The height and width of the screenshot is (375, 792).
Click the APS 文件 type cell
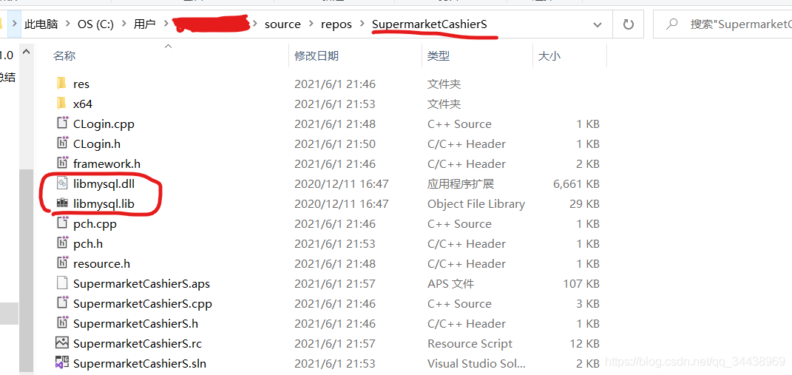pos(450,283)
